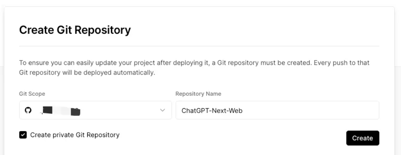Open the Git Scope account selector
401x155 pixels.
[x=95, y=110]
